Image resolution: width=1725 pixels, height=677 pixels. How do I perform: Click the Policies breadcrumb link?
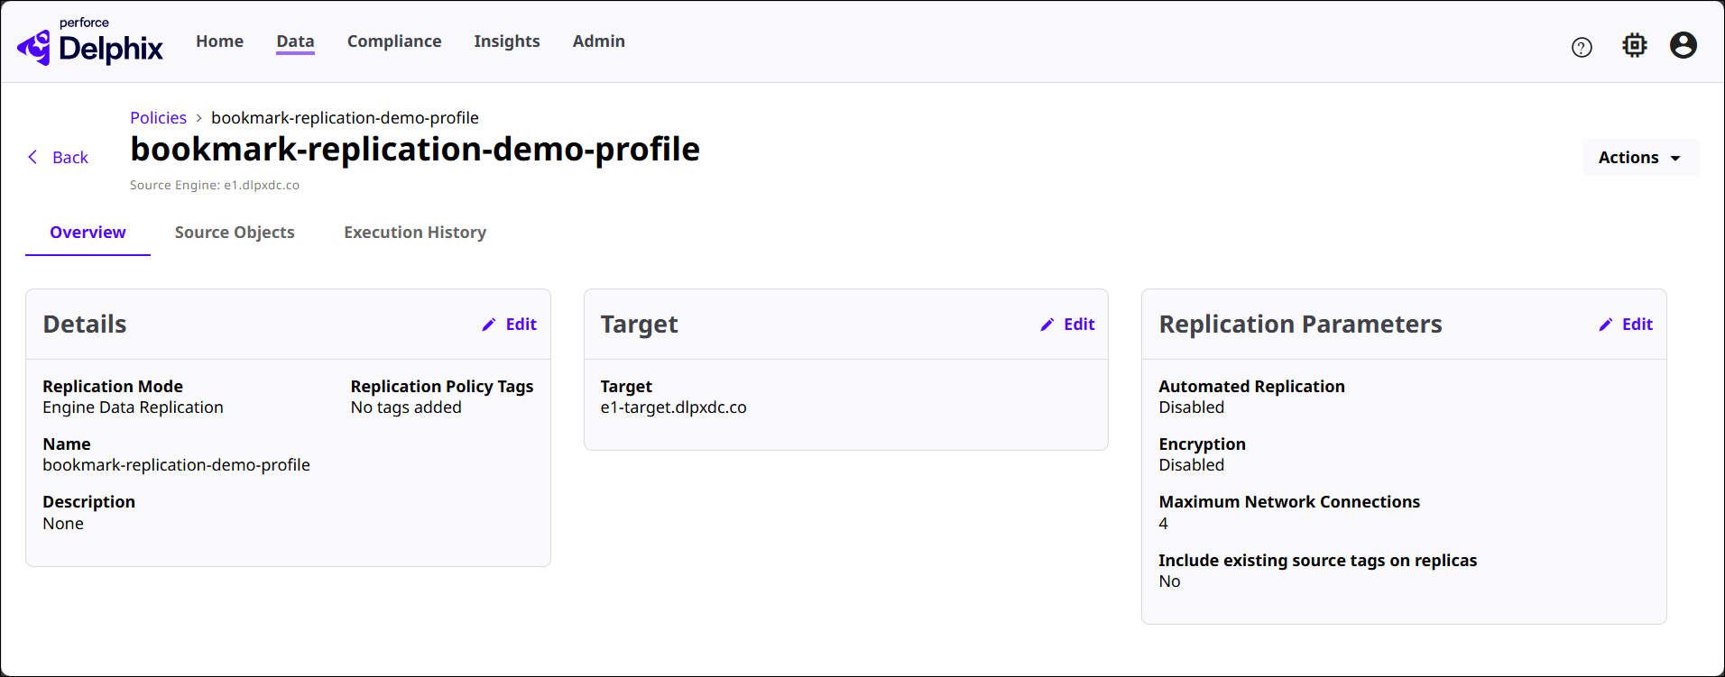(x=158, y=118)
